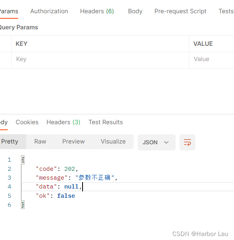This screenshot has width=234, height=240.
Task: Open the JSON format dropdown
Action: coord(156,142)
